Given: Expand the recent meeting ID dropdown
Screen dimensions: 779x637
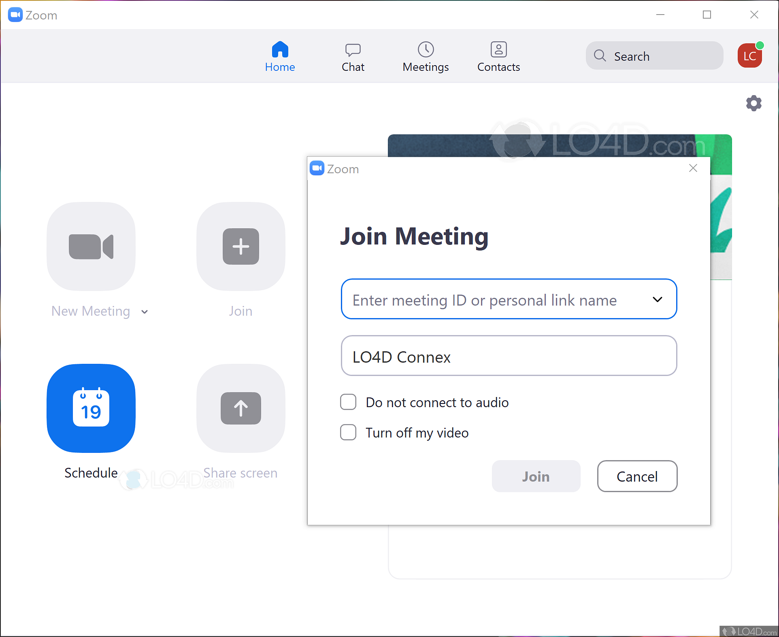Looking at the screenshot, I should [x=657, y=299].
